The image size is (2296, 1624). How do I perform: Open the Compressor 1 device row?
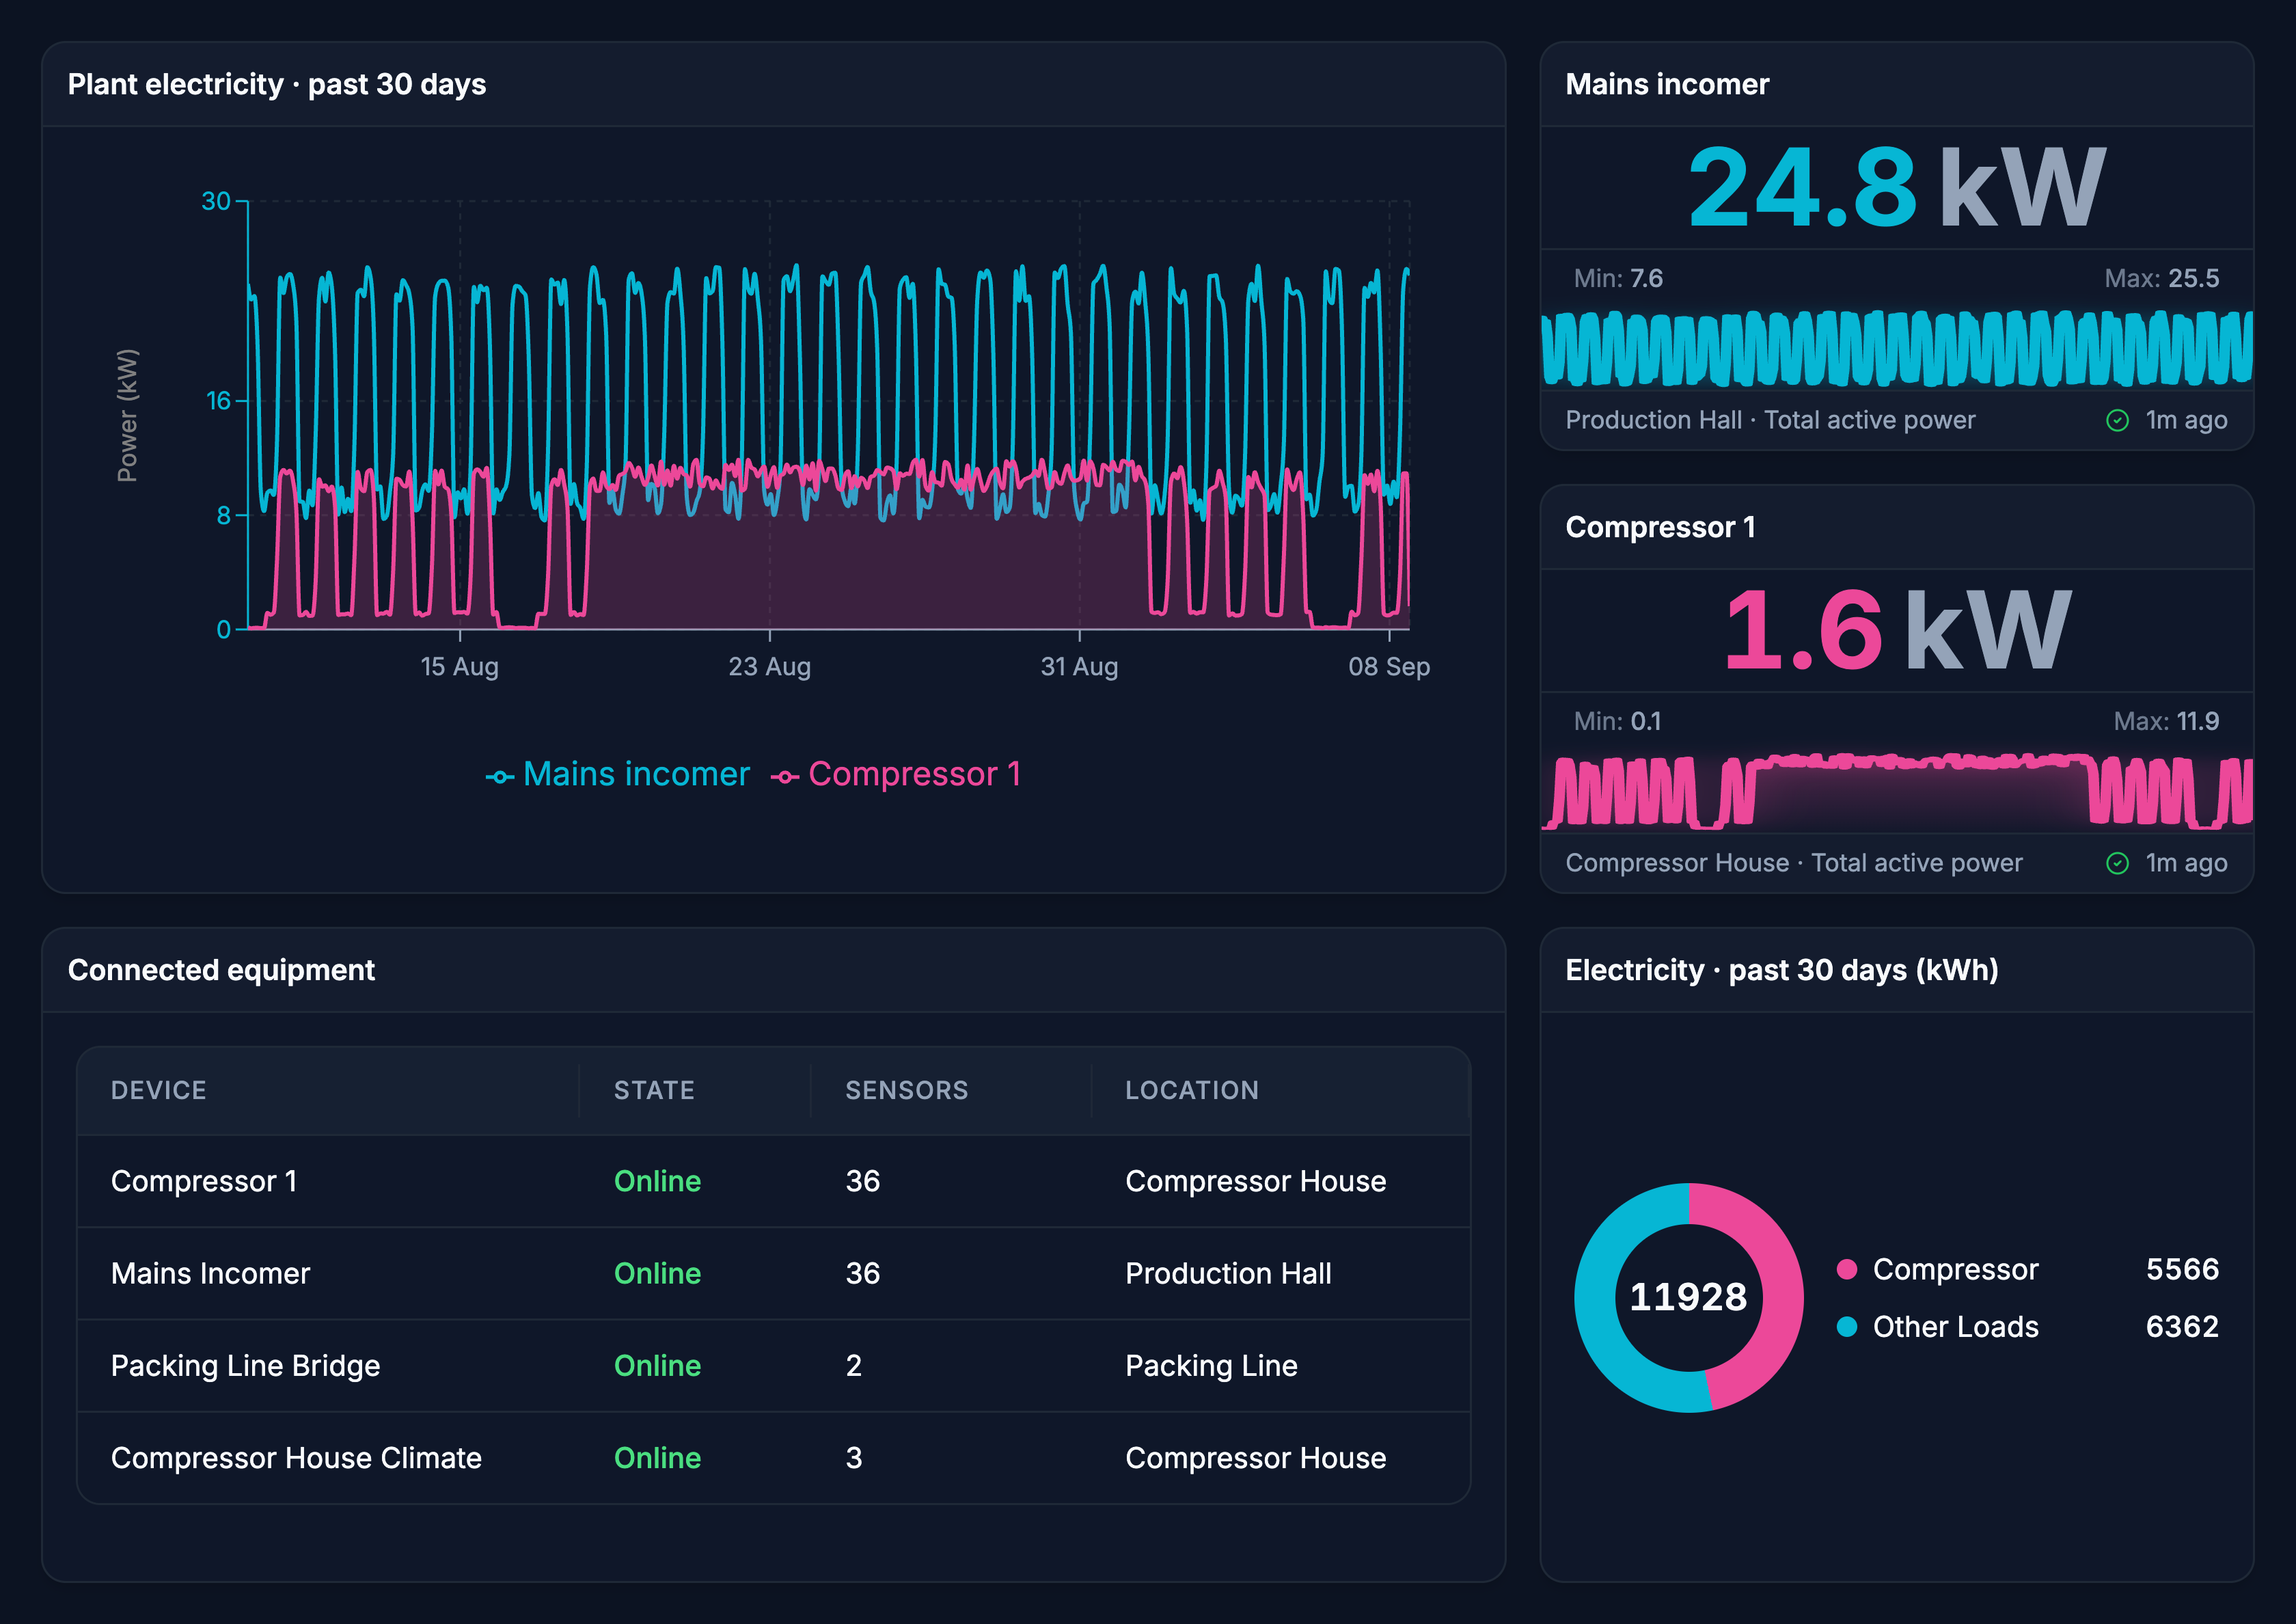pyautogui.click(x=773, y=1181)
